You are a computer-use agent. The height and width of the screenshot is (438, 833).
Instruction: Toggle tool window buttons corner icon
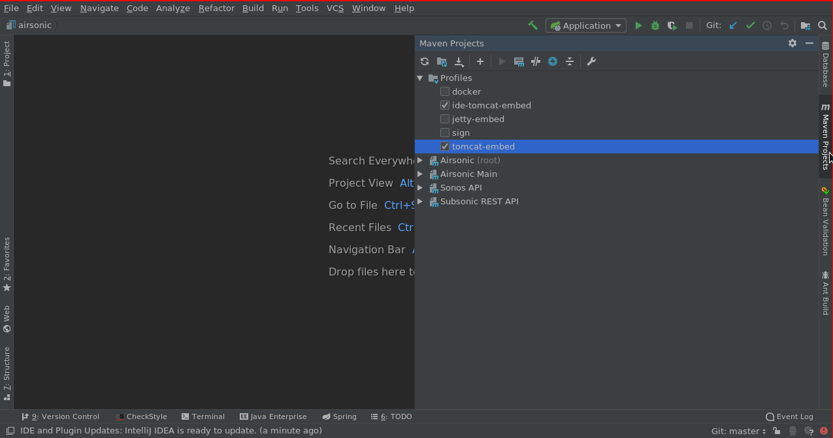[x=10, y=431]
